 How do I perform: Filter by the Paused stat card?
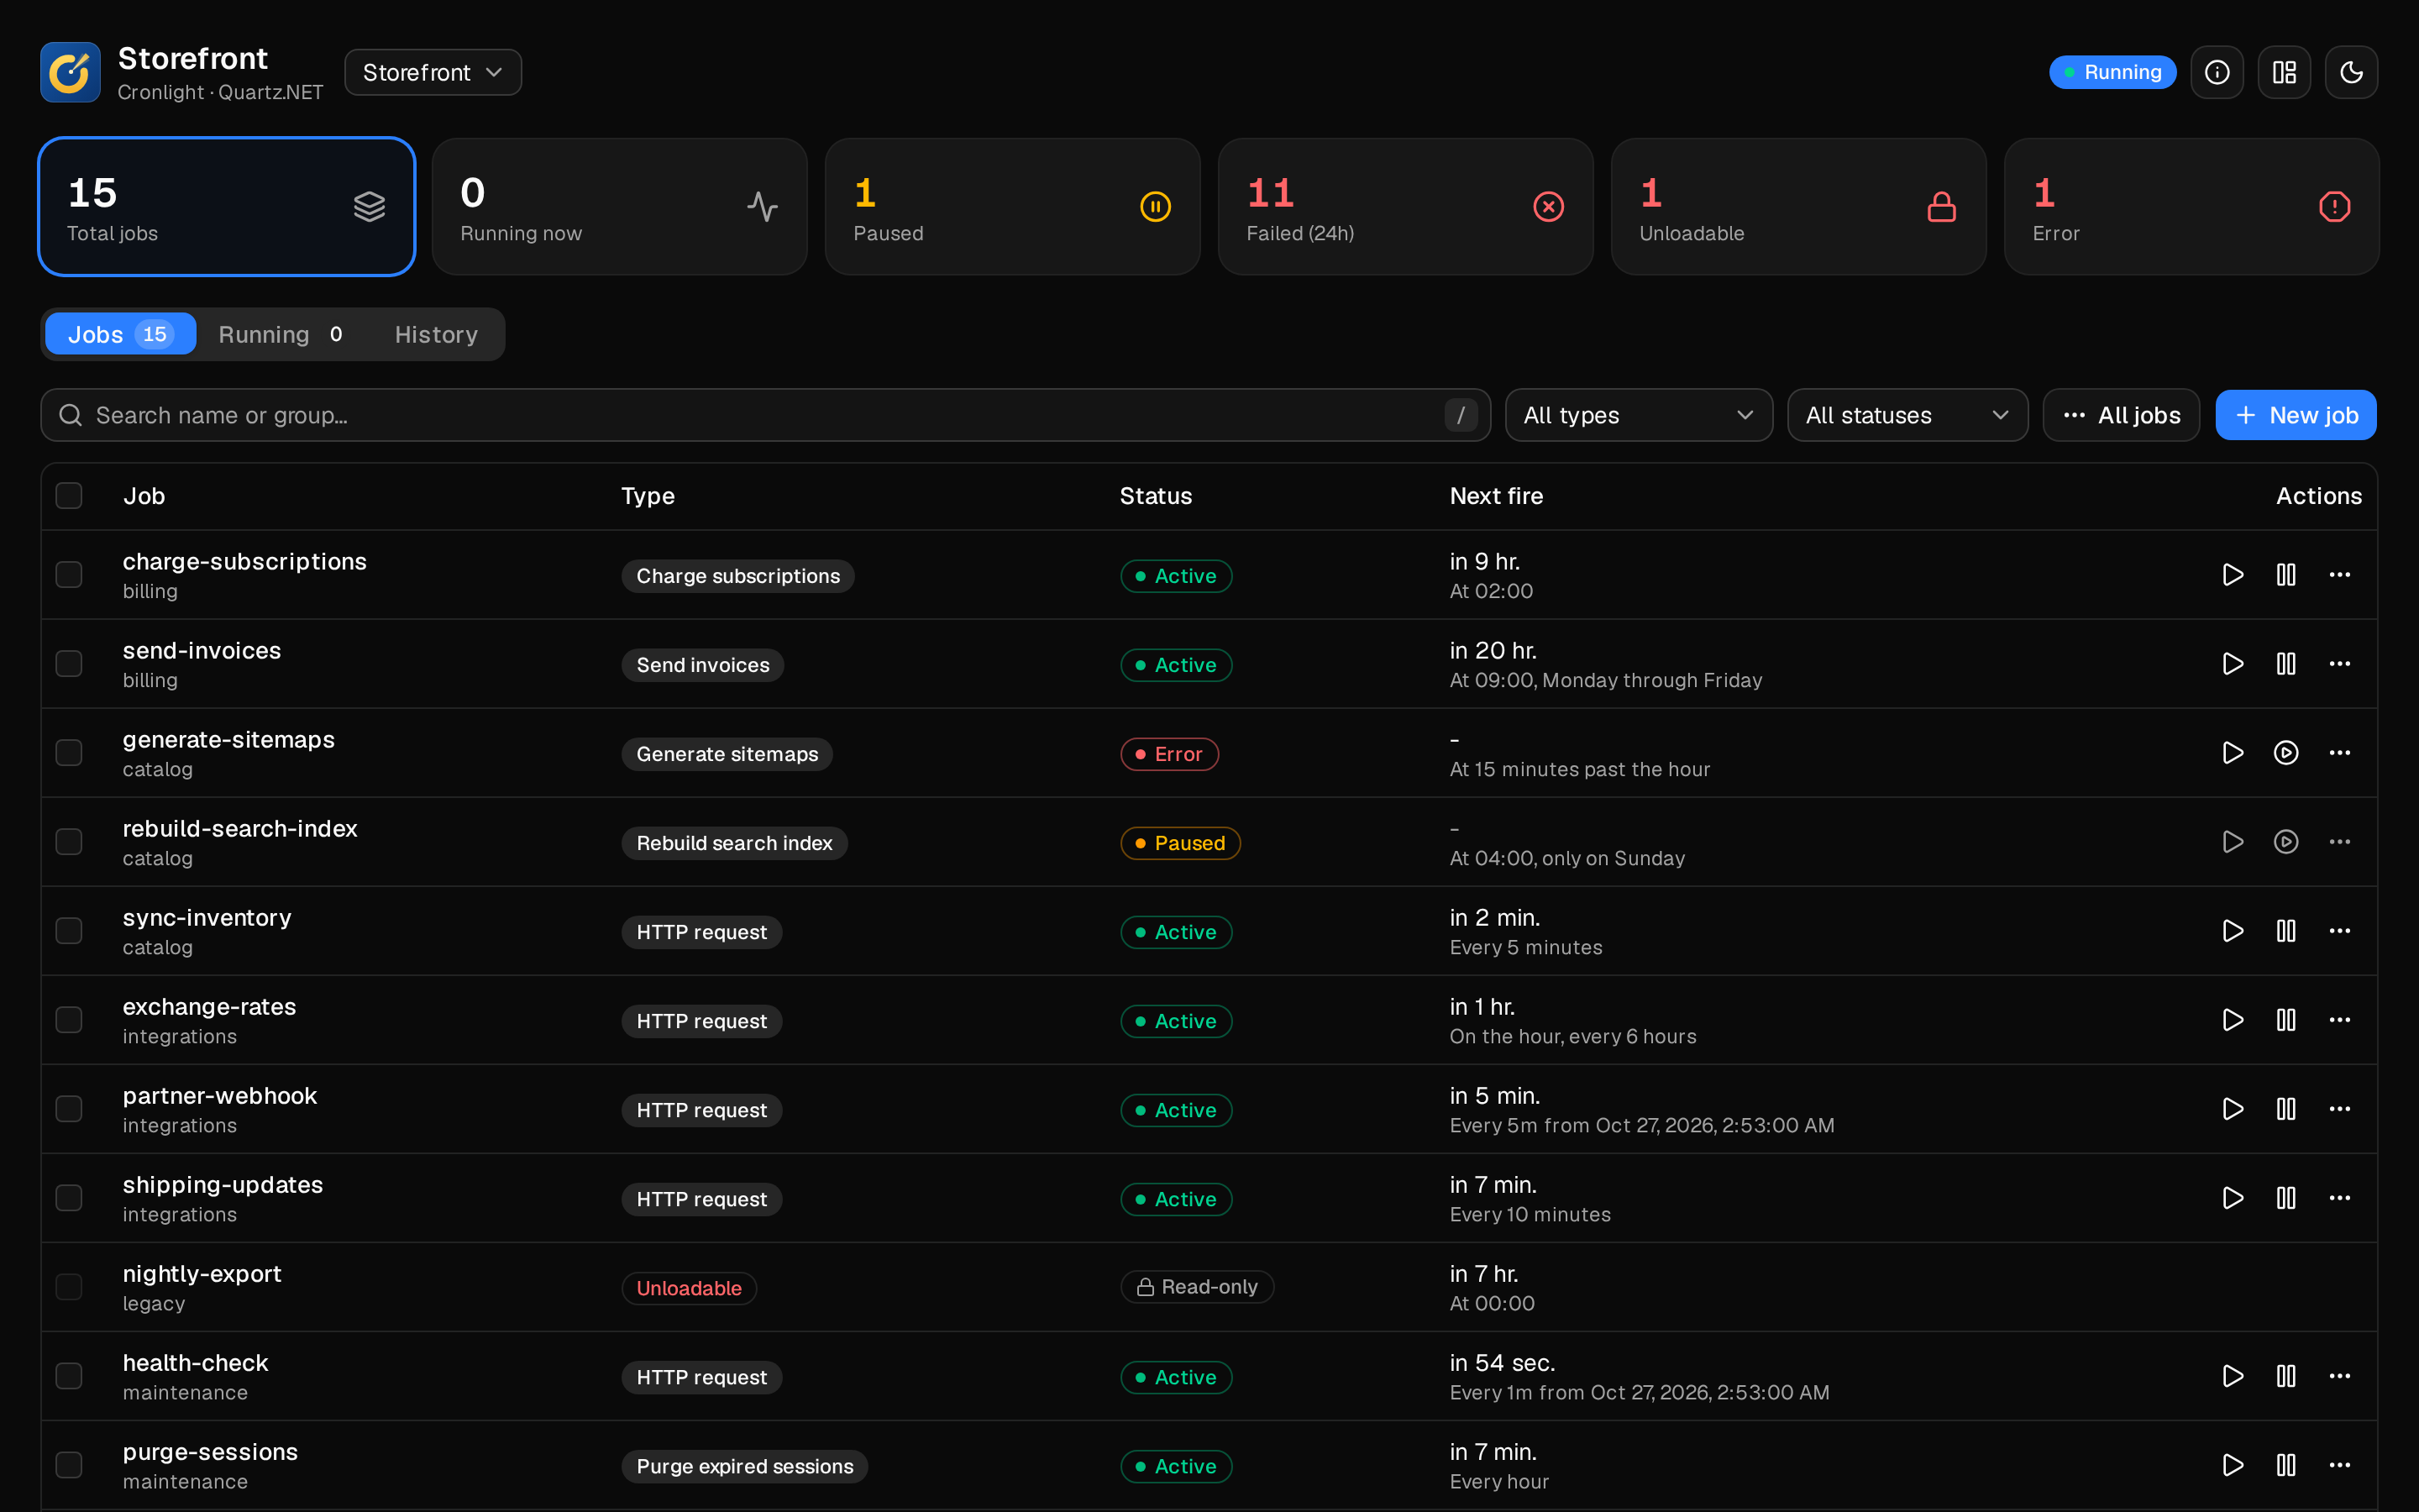(x=1013, y=207)
